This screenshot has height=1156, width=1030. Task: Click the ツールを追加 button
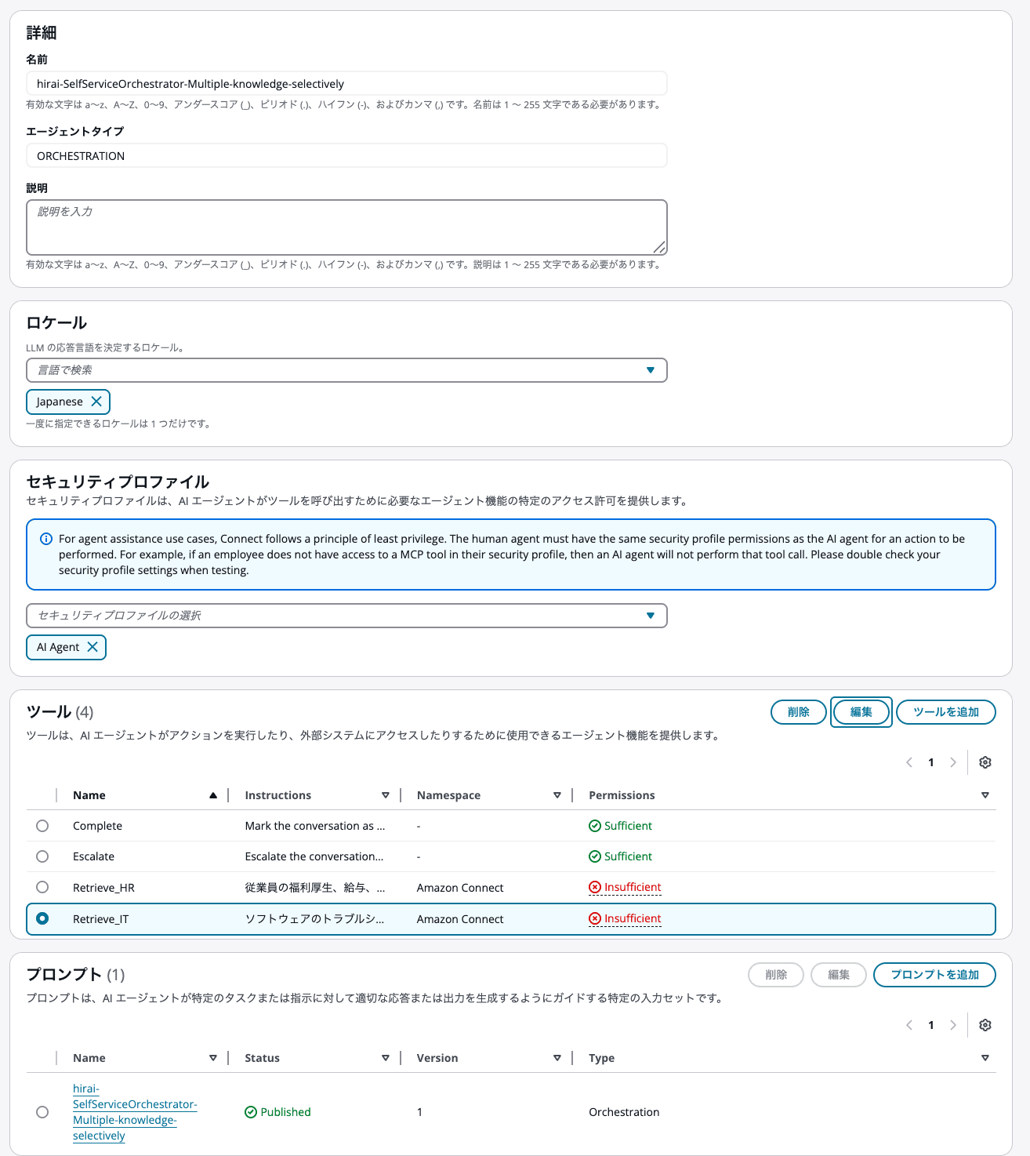click(945, 712)
